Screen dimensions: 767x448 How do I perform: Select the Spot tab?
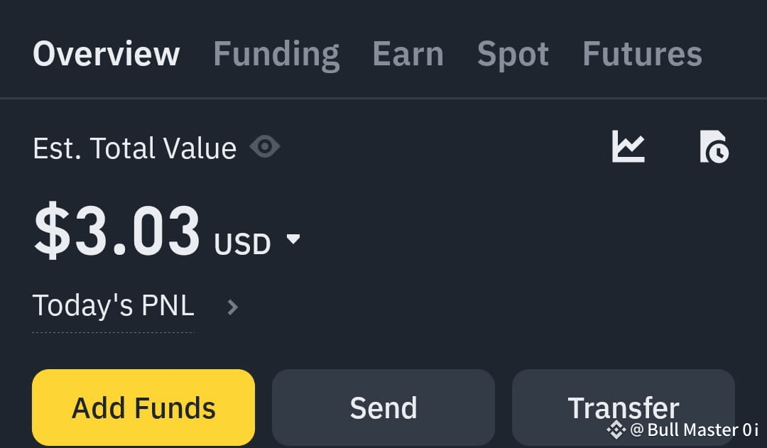[513, 53]
